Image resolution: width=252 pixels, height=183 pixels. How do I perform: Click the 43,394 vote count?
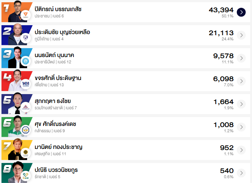(221, 9)
